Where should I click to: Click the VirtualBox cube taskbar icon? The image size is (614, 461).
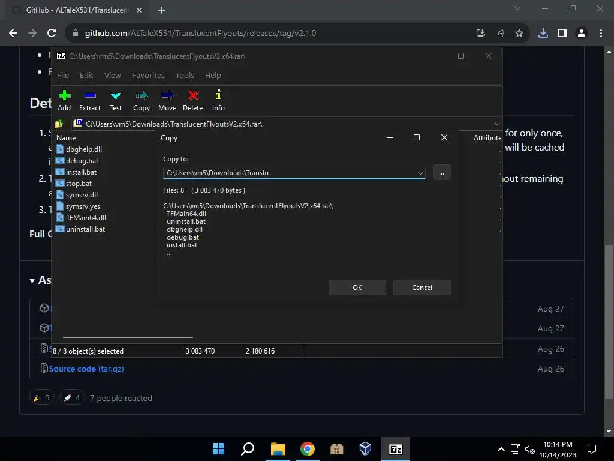click(365, 449)
